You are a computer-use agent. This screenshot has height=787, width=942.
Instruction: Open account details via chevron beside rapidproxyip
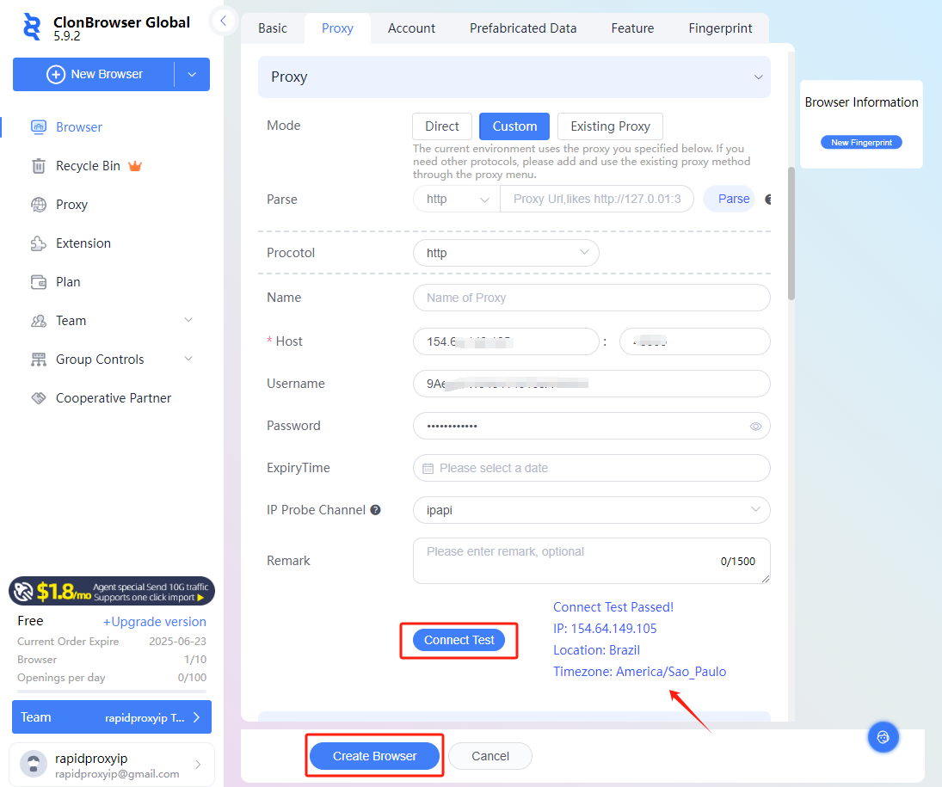(x=198, y=764)
